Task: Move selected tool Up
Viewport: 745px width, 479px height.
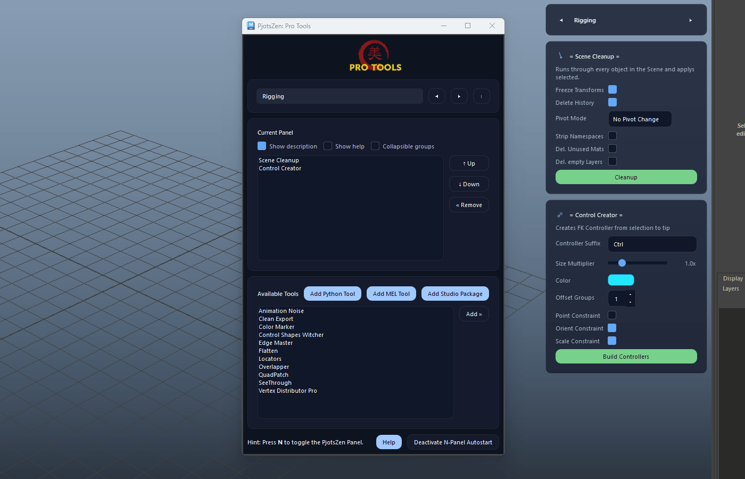Action: [x=469, y=163]
